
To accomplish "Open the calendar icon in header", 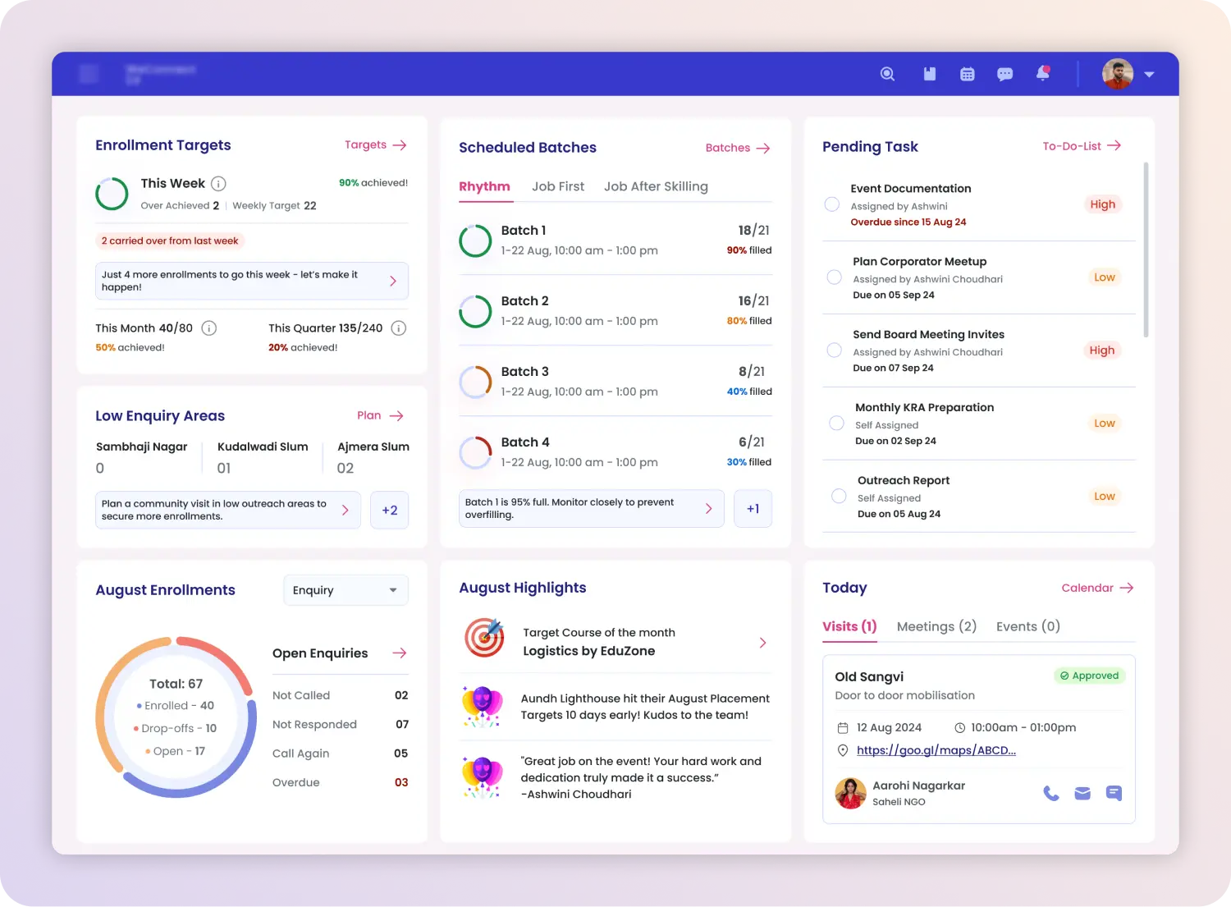I will (968, 74).
